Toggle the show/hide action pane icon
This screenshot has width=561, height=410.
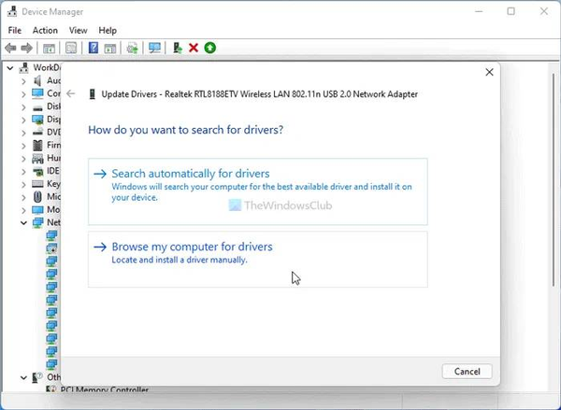pyautogui.click(x=109, y=48)
